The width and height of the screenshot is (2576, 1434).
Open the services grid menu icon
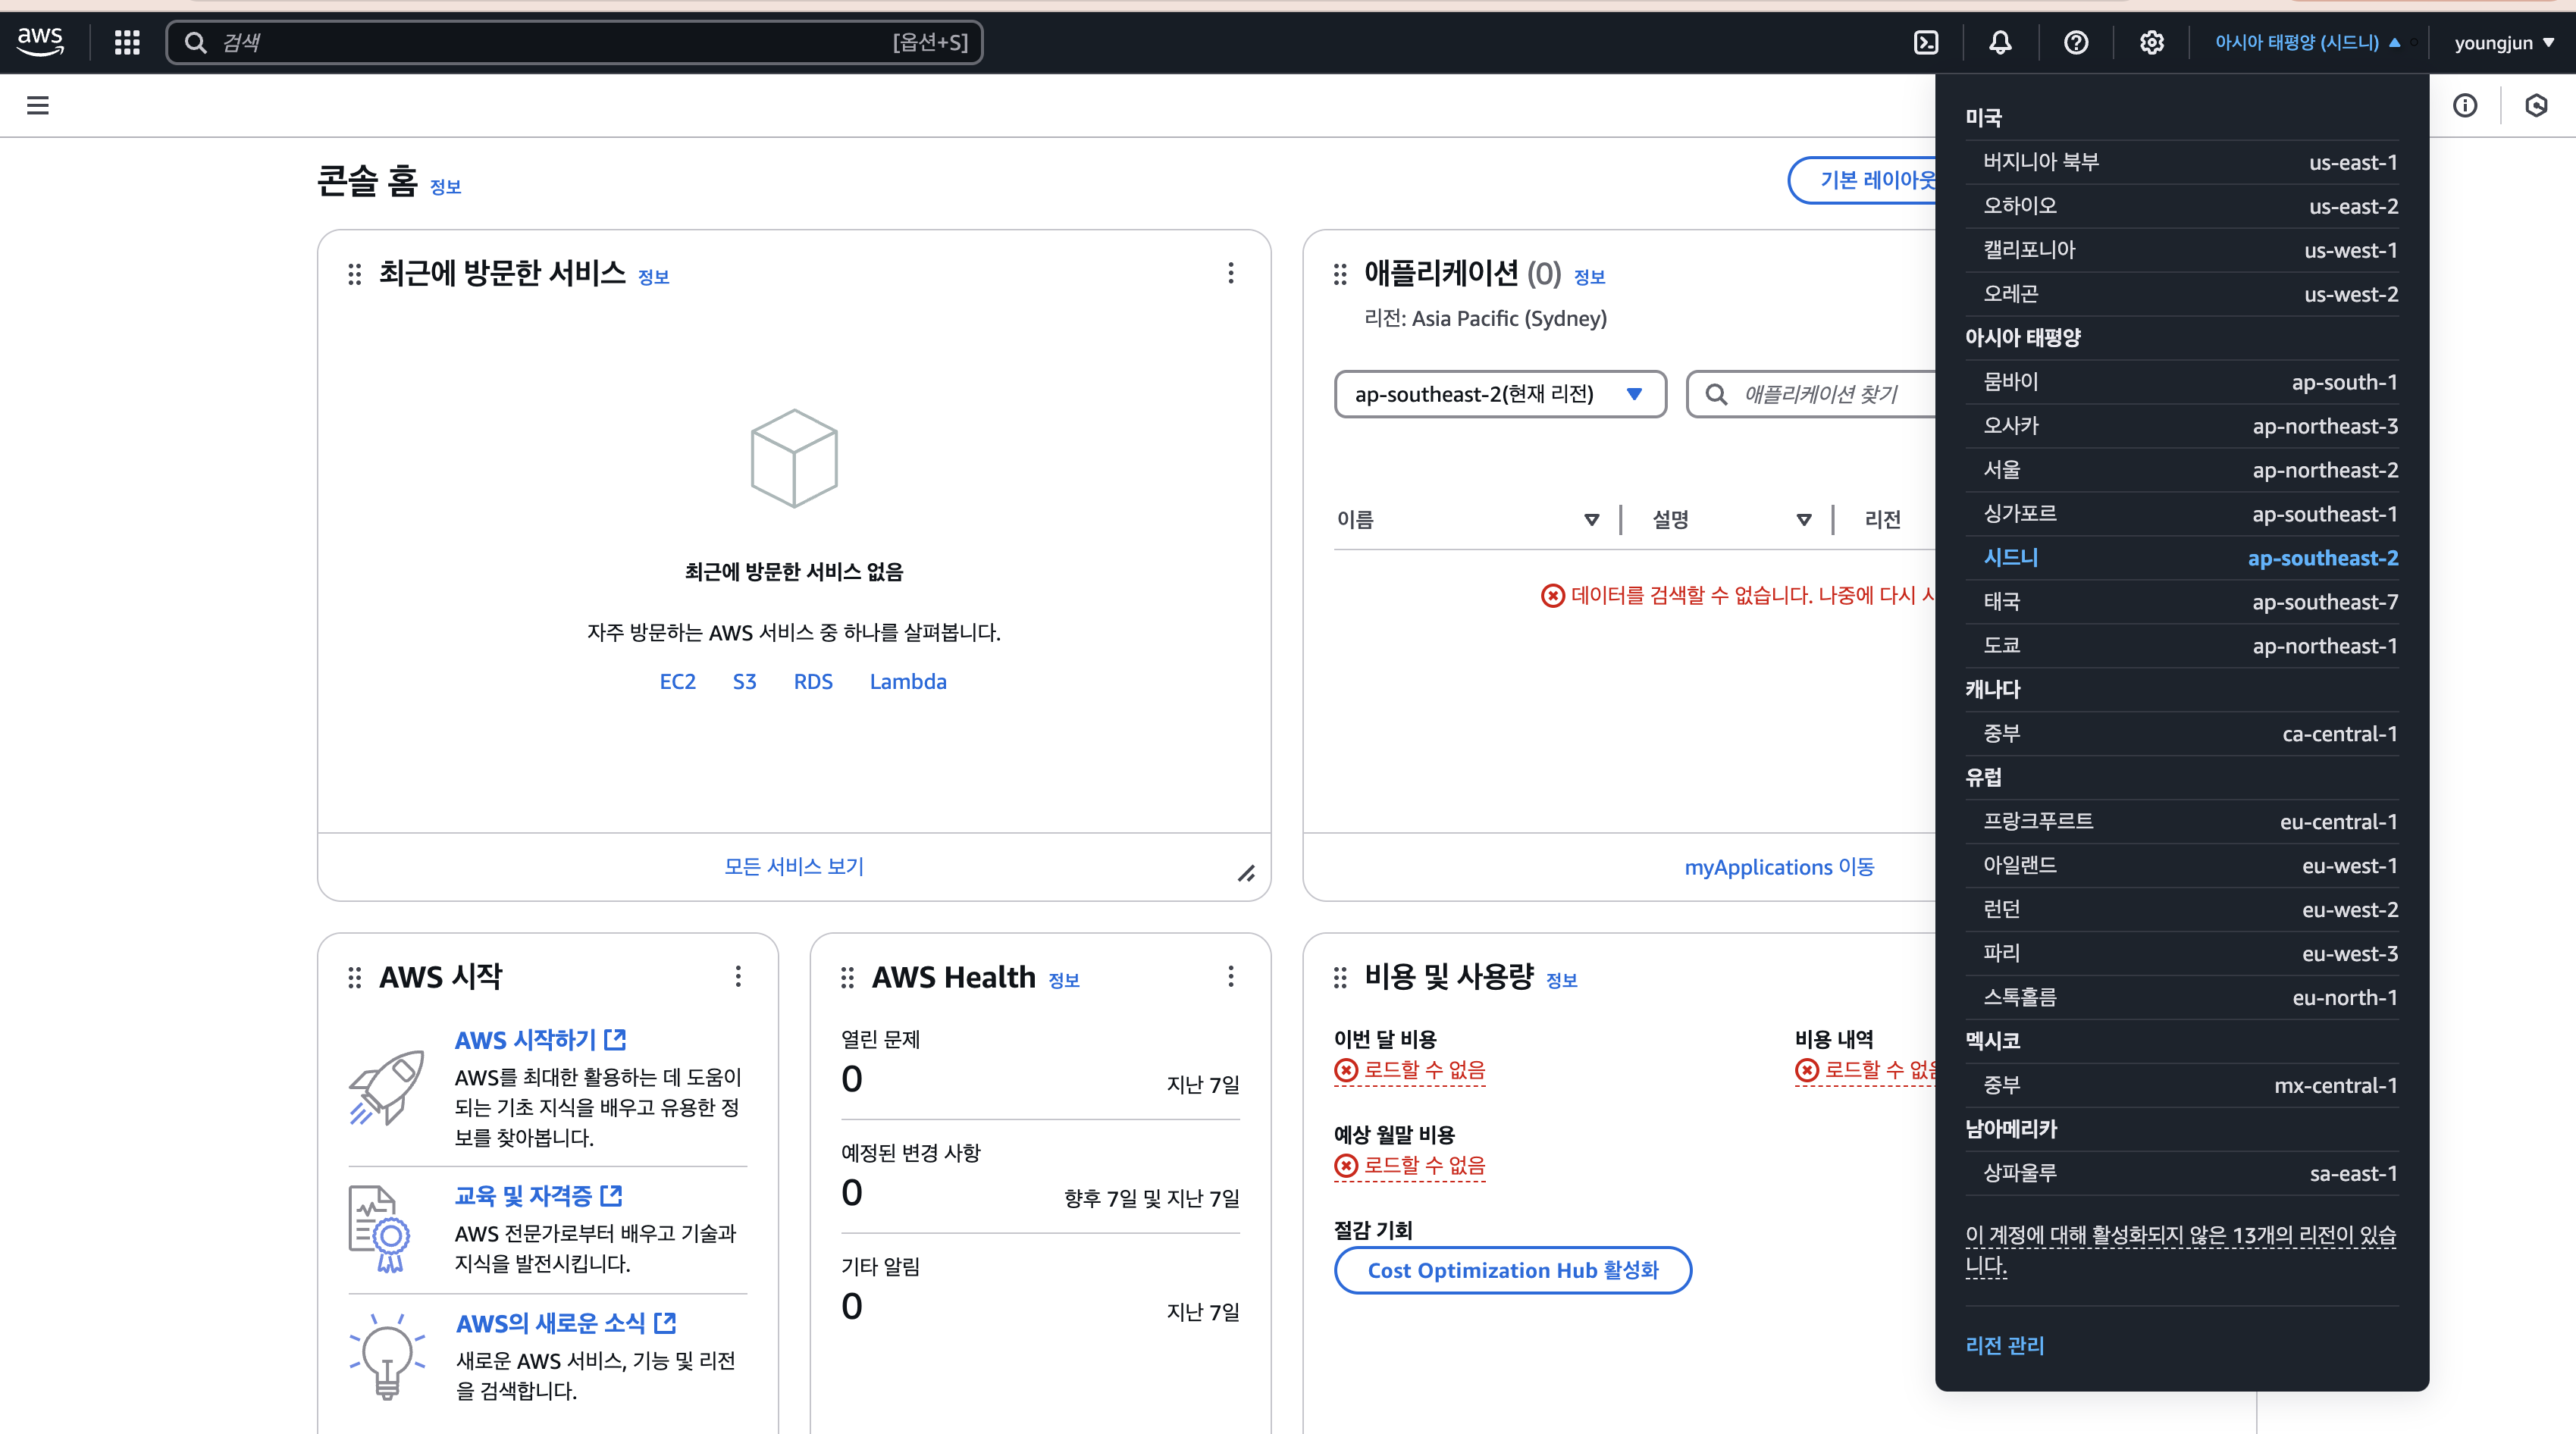pos(127,42)
